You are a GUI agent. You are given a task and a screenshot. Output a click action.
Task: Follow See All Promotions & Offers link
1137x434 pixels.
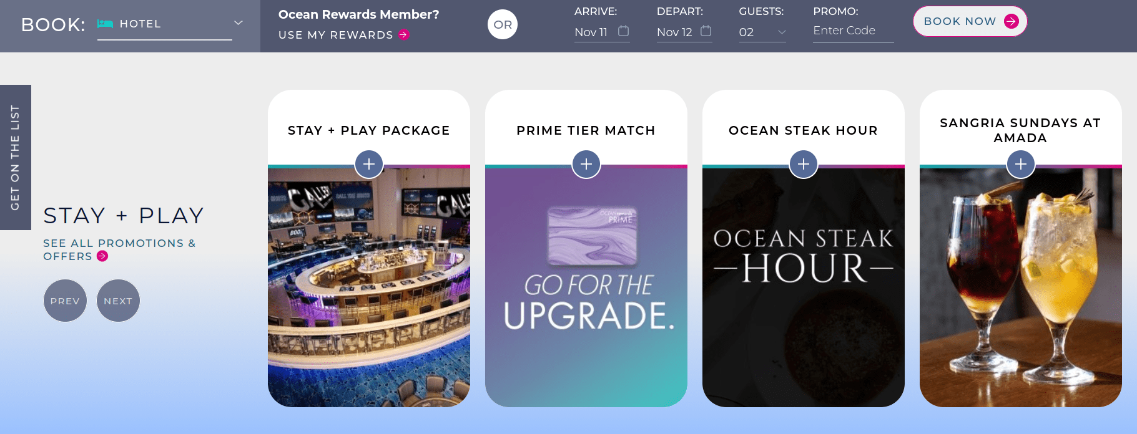[x=119, y=249]
